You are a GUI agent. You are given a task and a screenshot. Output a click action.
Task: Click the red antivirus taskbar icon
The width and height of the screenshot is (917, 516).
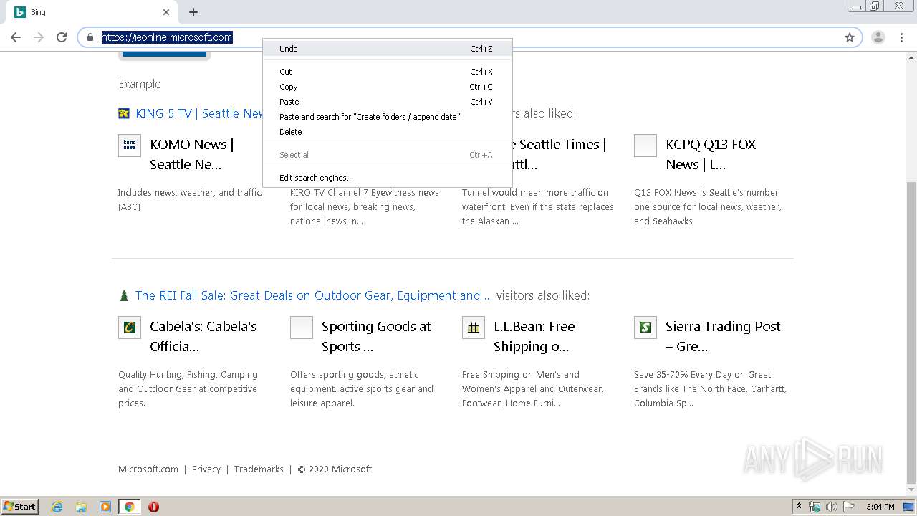tap(153, 507)
